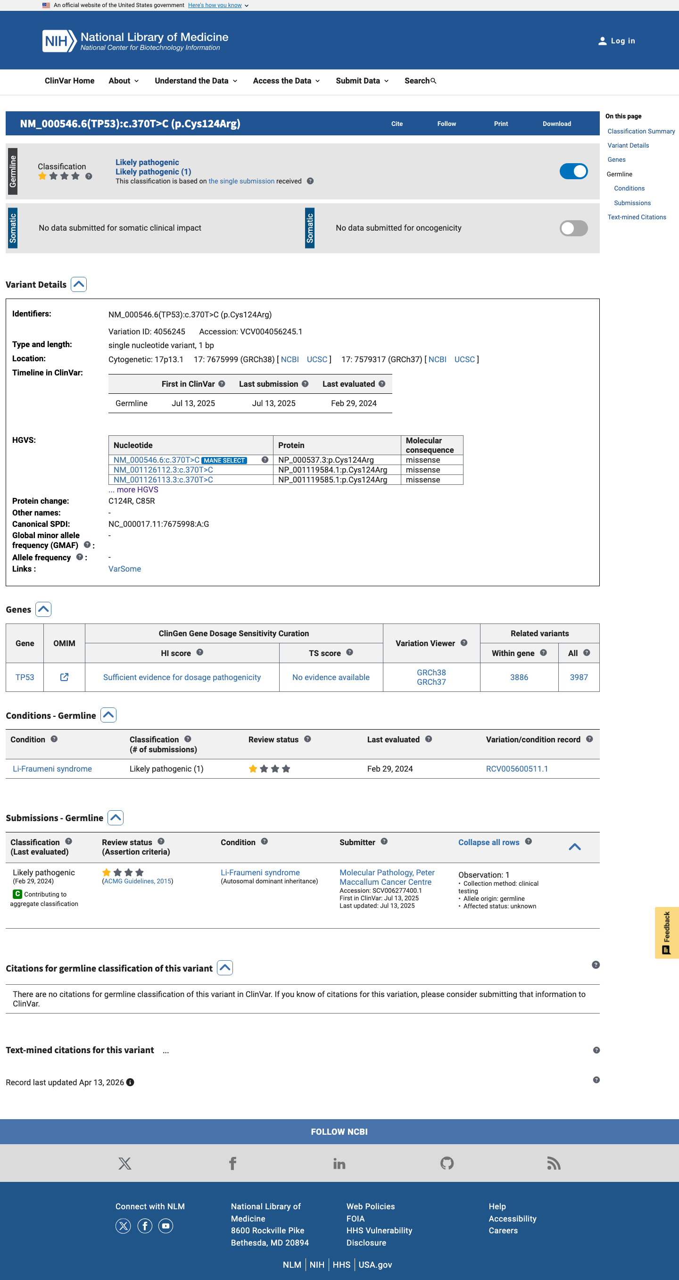Click Log in
The image size is (679, 1280).
pos(616,41)
